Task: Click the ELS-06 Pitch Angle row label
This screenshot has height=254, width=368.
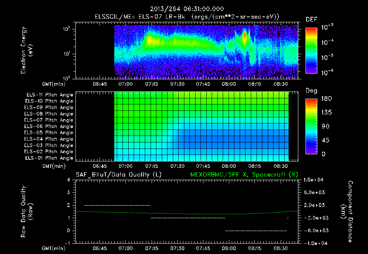Action: [49, 127]
